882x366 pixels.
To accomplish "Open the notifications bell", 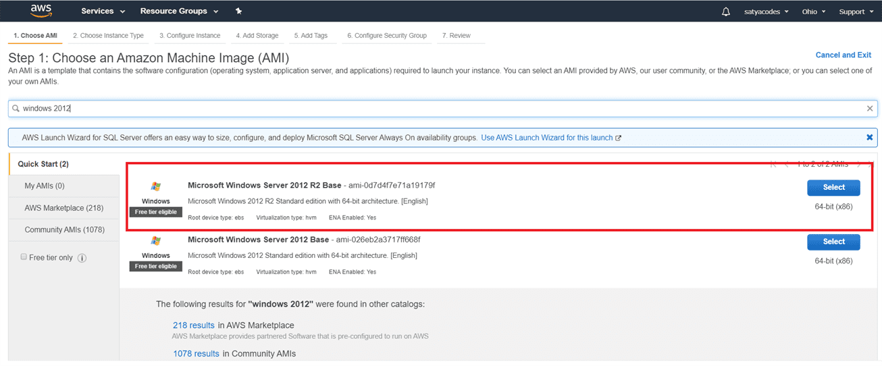I will (x=726, y=11).
